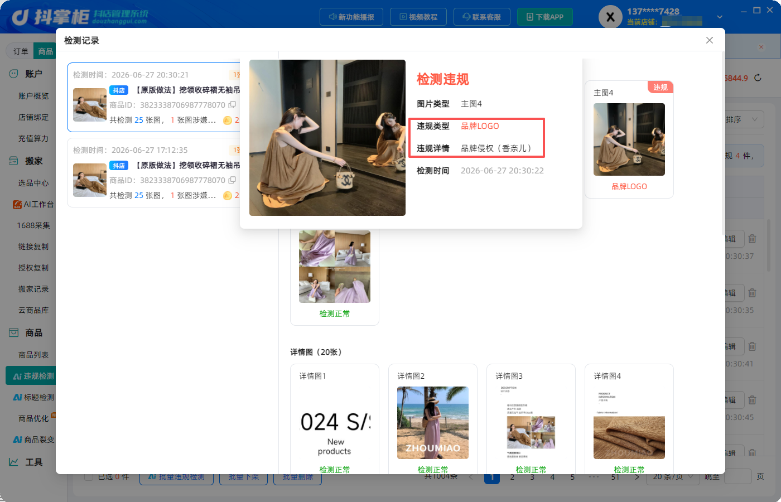
Task: Open 详情图1 New products thumbnail
Action: click(x=335, y=423)
